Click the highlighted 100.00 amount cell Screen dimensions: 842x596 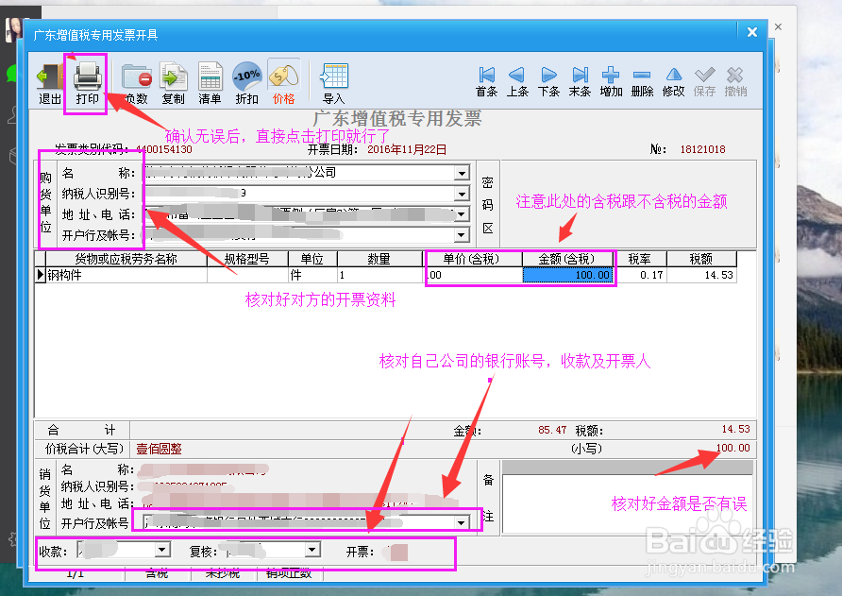coord(567,275)
